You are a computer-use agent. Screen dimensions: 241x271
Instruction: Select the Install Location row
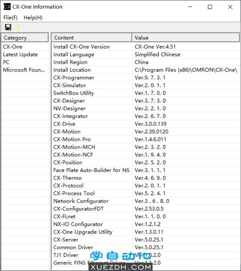pos(146,70)
